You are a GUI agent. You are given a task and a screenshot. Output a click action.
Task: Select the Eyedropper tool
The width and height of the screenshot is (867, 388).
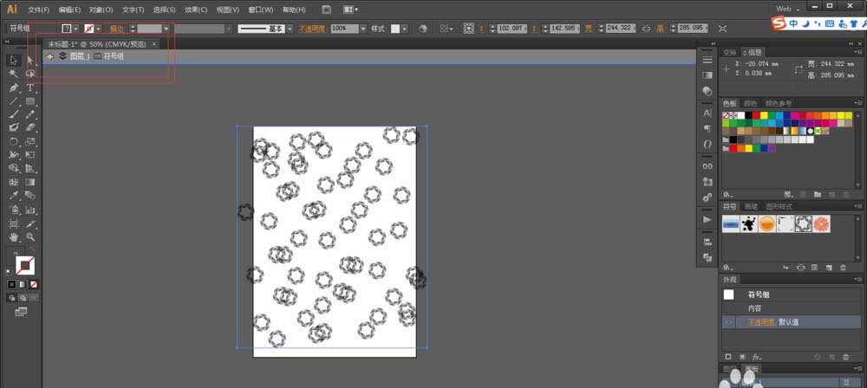[x=14, y=196]
